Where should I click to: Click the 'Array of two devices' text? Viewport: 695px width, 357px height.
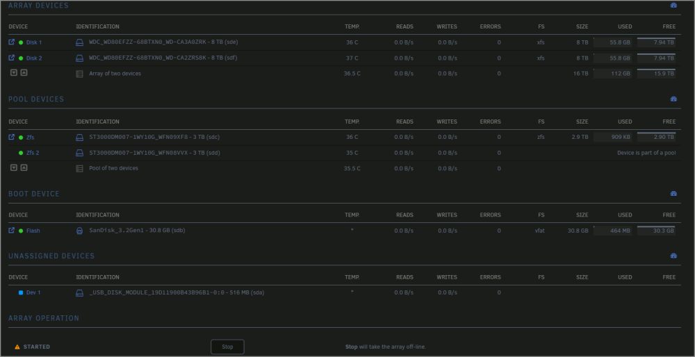(x=115, y=74)
